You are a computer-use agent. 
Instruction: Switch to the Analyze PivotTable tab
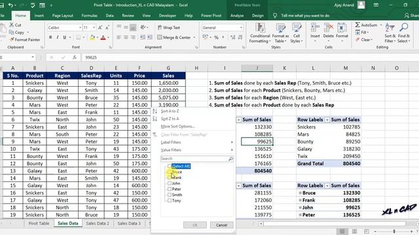[x=237, y=16]
